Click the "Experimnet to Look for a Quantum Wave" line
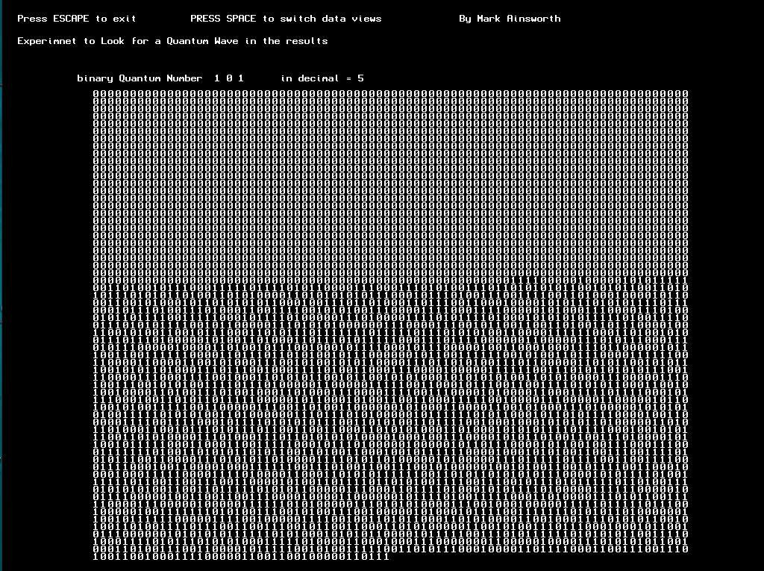 click(x=172, y=41)
